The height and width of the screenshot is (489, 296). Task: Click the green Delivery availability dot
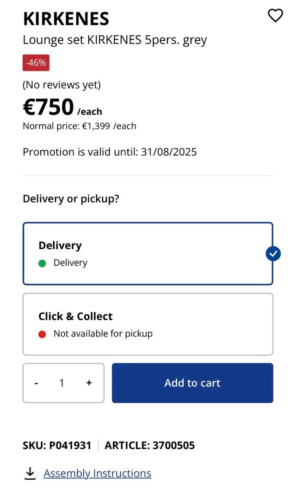click(x=42, y=263)
